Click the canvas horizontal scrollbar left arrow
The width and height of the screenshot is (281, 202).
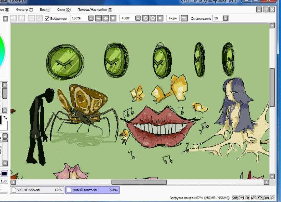[13, 182]
